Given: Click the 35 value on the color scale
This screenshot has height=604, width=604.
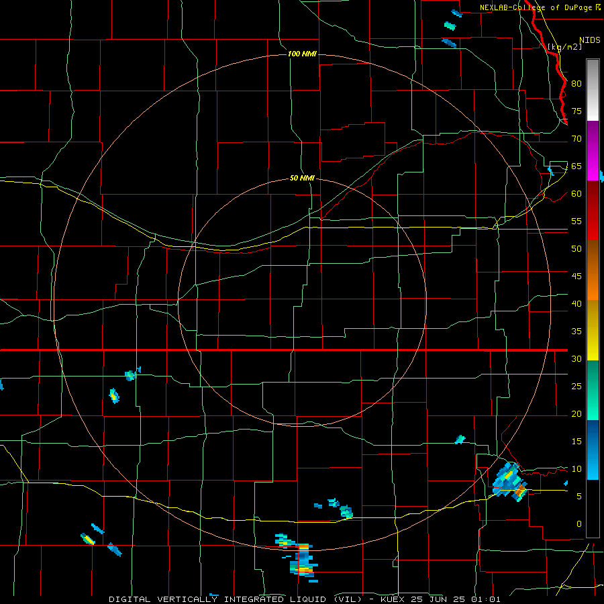Looking at the screenshot, I should [x=576, y=332].
